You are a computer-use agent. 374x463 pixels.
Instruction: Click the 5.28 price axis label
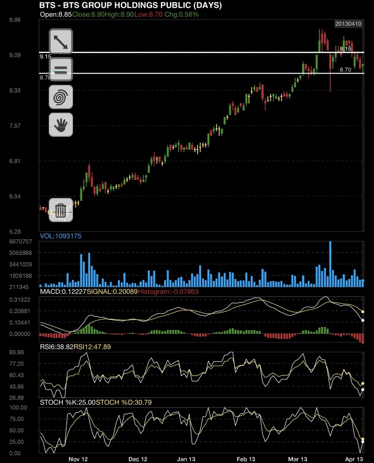15,231
